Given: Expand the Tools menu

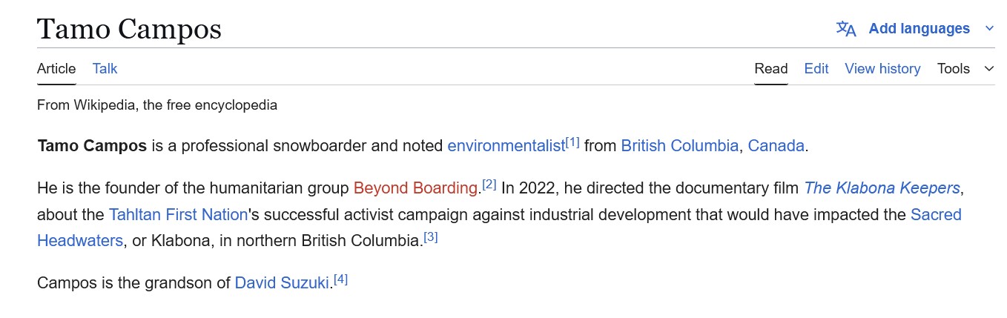Looking at the screenshot, I should 965,69.
